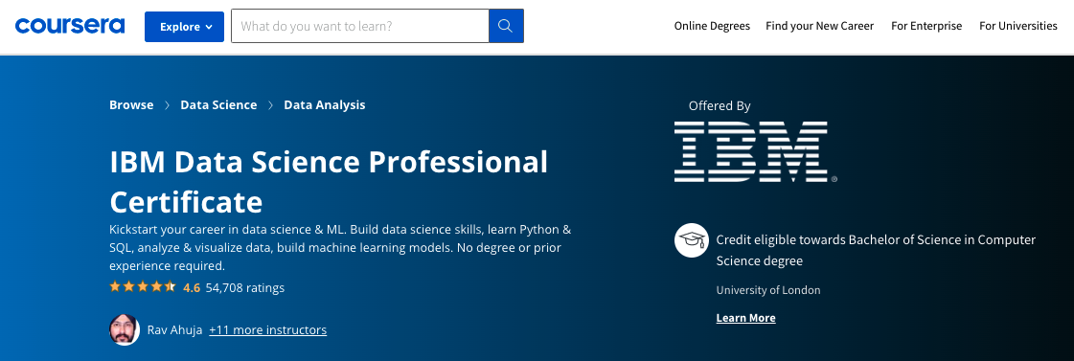
Task: Go to Find your New Career
Action: click(x=820, y=26)
